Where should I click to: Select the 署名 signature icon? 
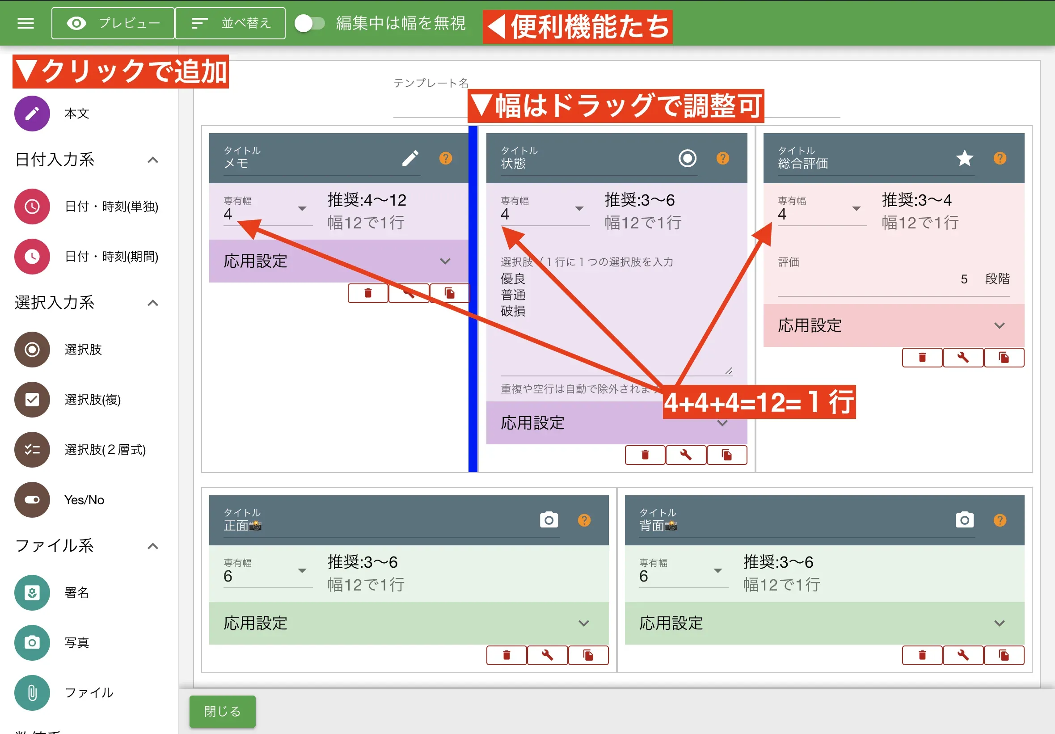point(32,593)
